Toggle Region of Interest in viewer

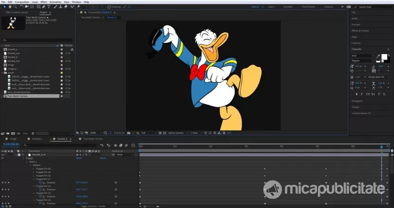click(x=160, y=133)
